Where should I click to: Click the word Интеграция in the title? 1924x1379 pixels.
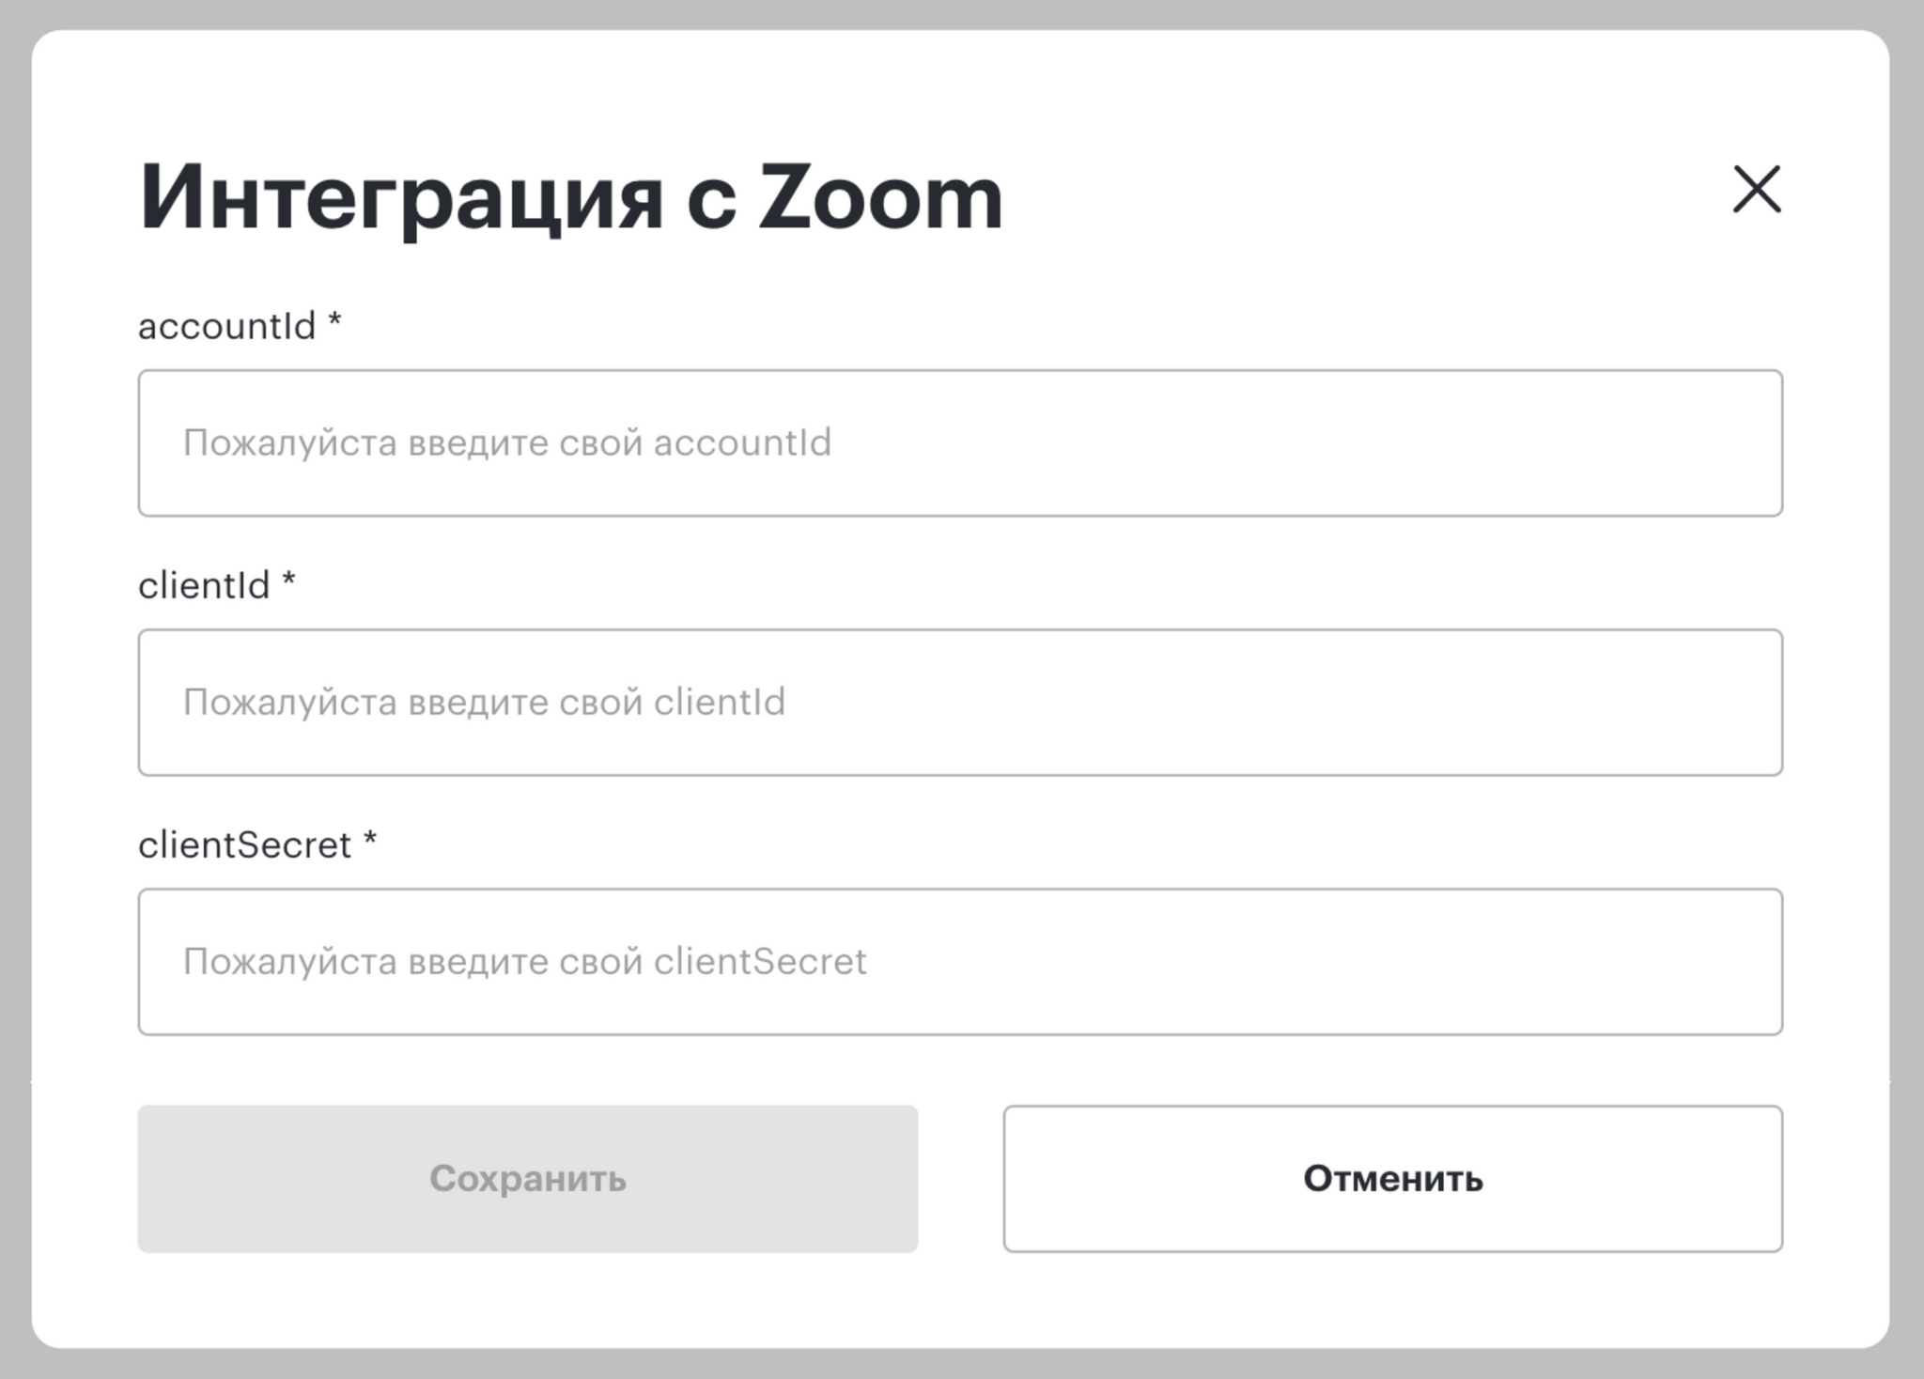tap(402, 197)
